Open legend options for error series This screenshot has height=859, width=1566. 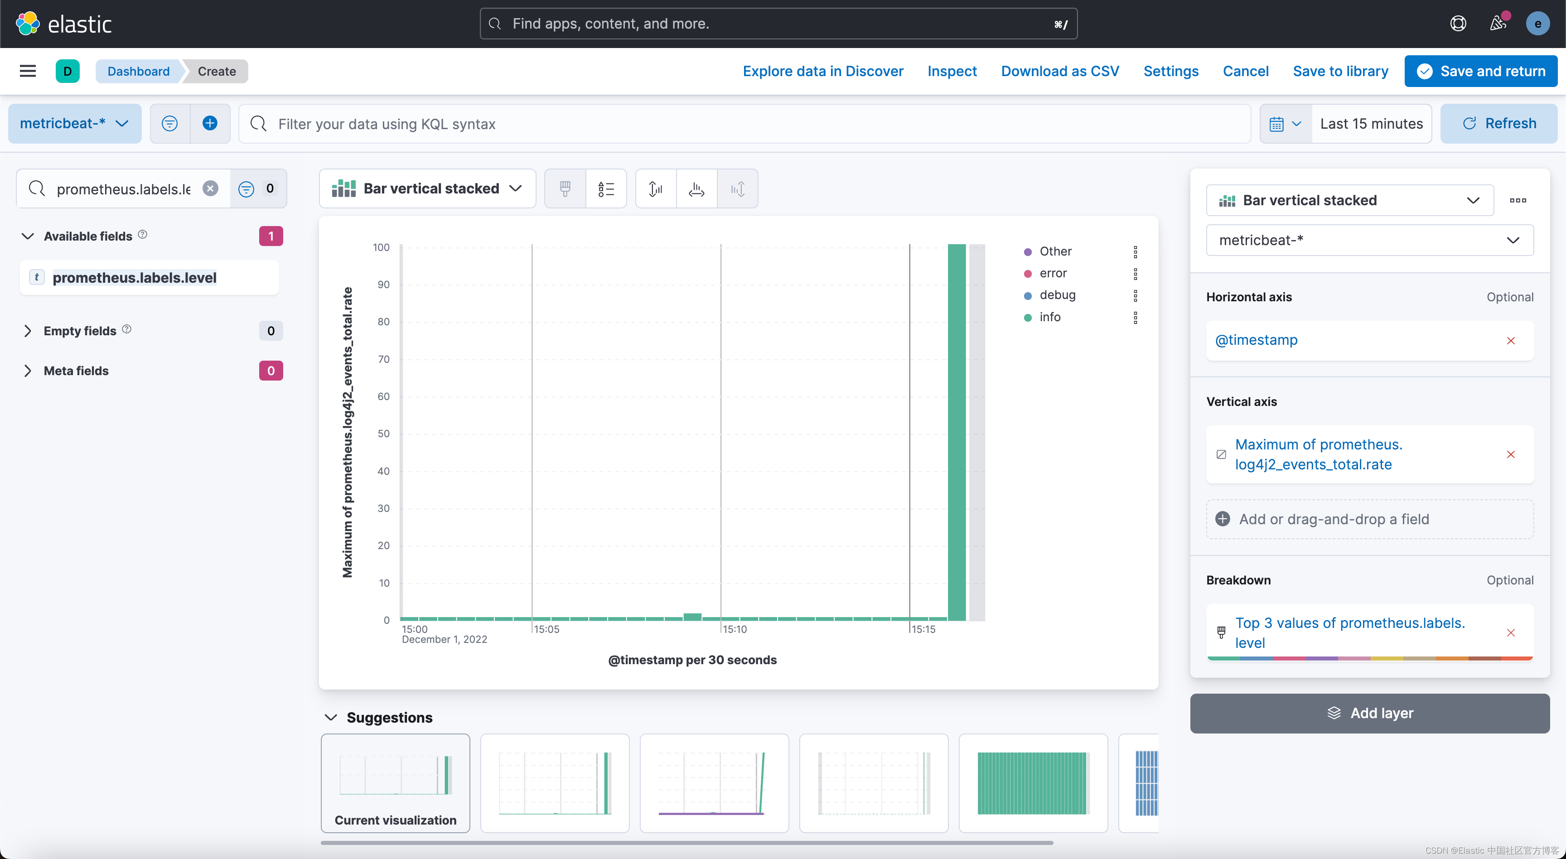point(1135,274)
